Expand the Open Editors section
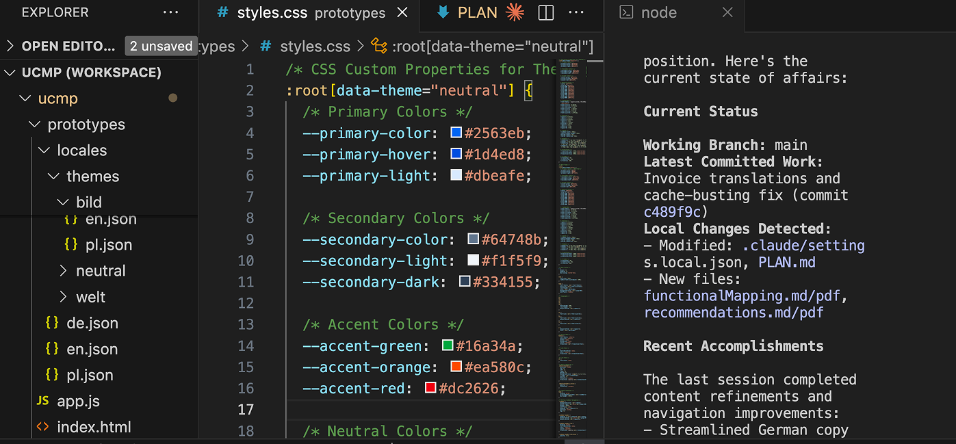Viewport: 956px width, 444px height. (x=10, y=46)
